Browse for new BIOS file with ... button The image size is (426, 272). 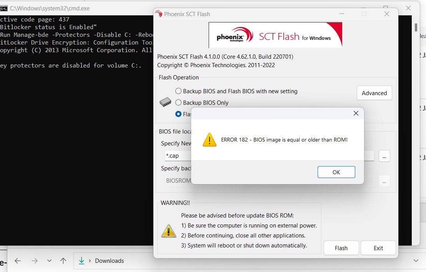[384, 156]
